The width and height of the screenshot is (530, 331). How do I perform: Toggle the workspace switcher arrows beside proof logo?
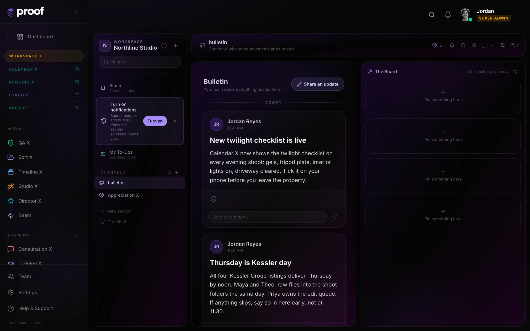76,12
